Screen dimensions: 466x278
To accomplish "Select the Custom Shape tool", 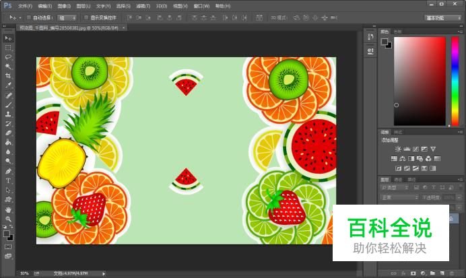I will pyautogui.click(x=8, y=199).
